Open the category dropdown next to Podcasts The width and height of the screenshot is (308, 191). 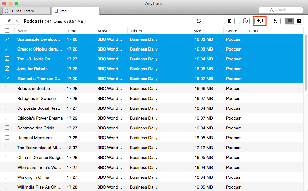coord(17,21)
